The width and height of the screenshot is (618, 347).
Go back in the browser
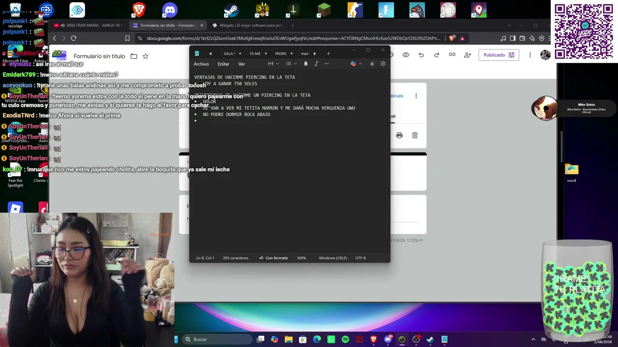(x=55, y=38)
